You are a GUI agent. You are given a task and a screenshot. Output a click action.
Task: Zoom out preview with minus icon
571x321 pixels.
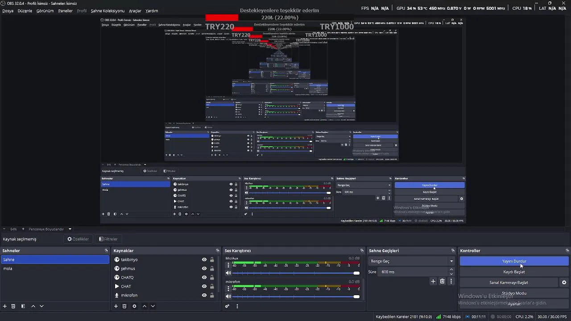click(4, 229)
